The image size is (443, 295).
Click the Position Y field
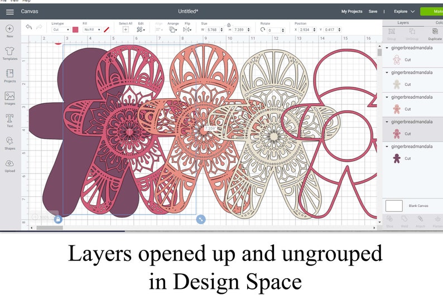click(x=330, y=30)
